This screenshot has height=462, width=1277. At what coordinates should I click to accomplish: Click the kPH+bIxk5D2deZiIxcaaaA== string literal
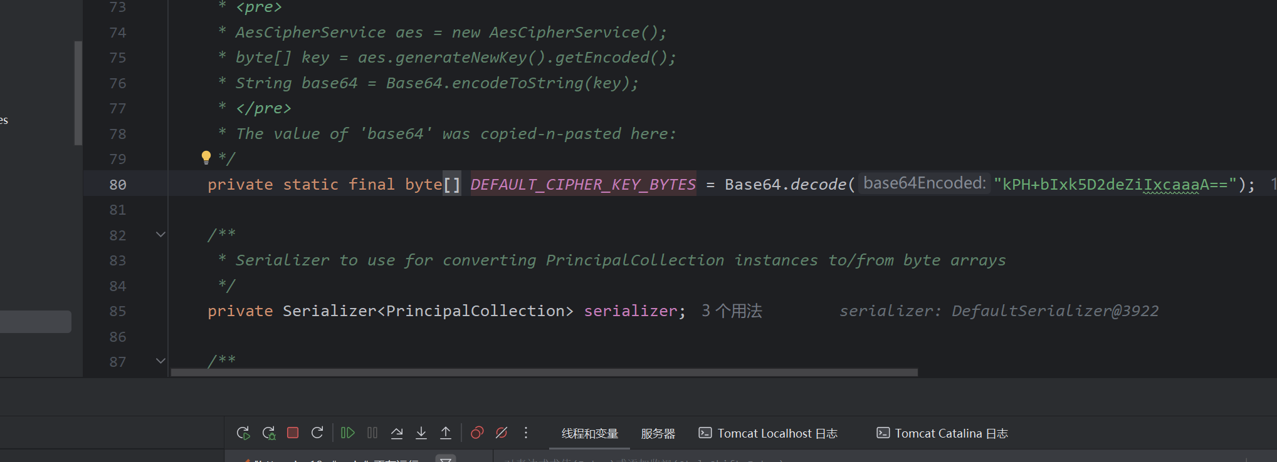(1115, 184)
